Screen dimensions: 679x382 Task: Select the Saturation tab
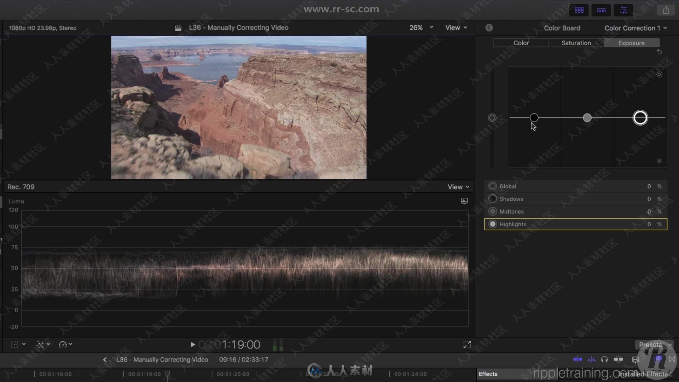[576, 43]
